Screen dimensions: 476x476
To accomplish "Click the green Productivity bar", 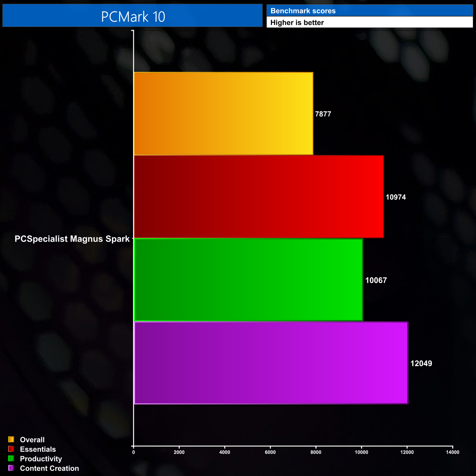I will [248, 280].
